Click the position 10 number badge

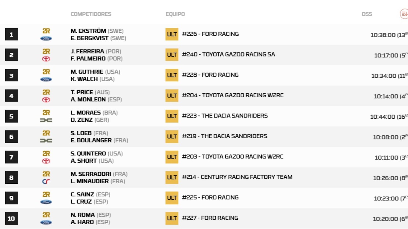tap(11, 218)
